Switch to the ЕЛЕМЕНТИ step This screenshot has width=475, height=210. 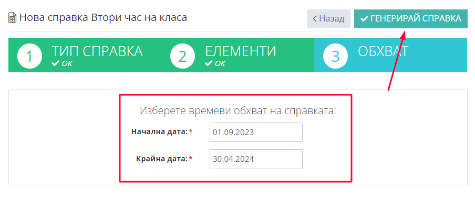point(238,55)
